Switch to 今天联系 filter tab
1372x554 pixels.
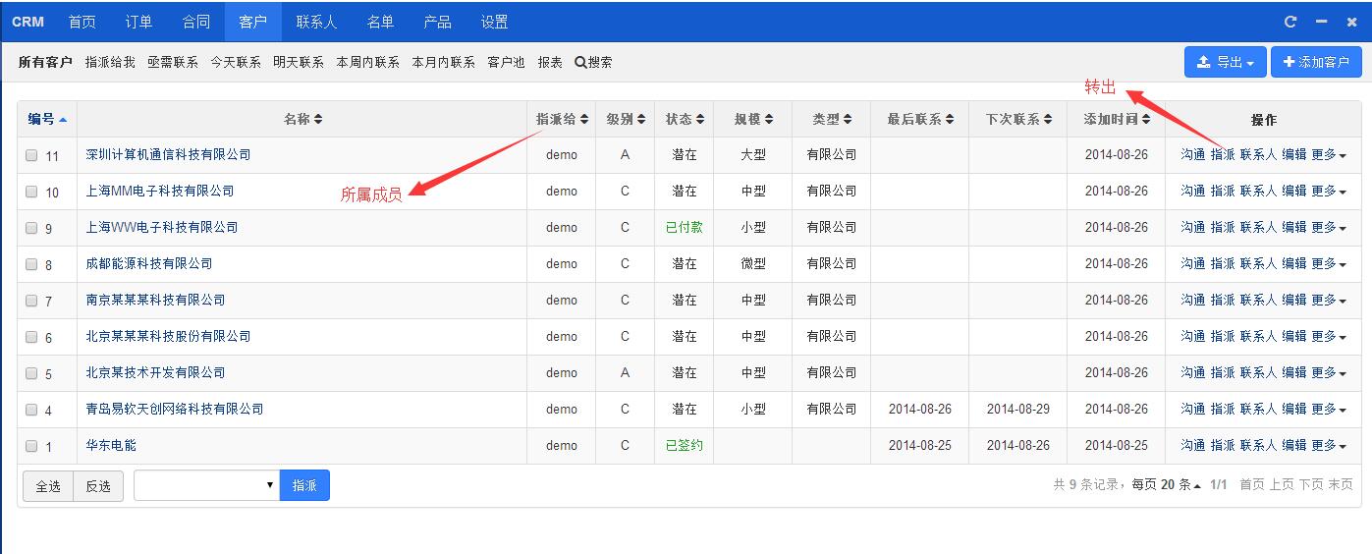click(x=236, y=62)
